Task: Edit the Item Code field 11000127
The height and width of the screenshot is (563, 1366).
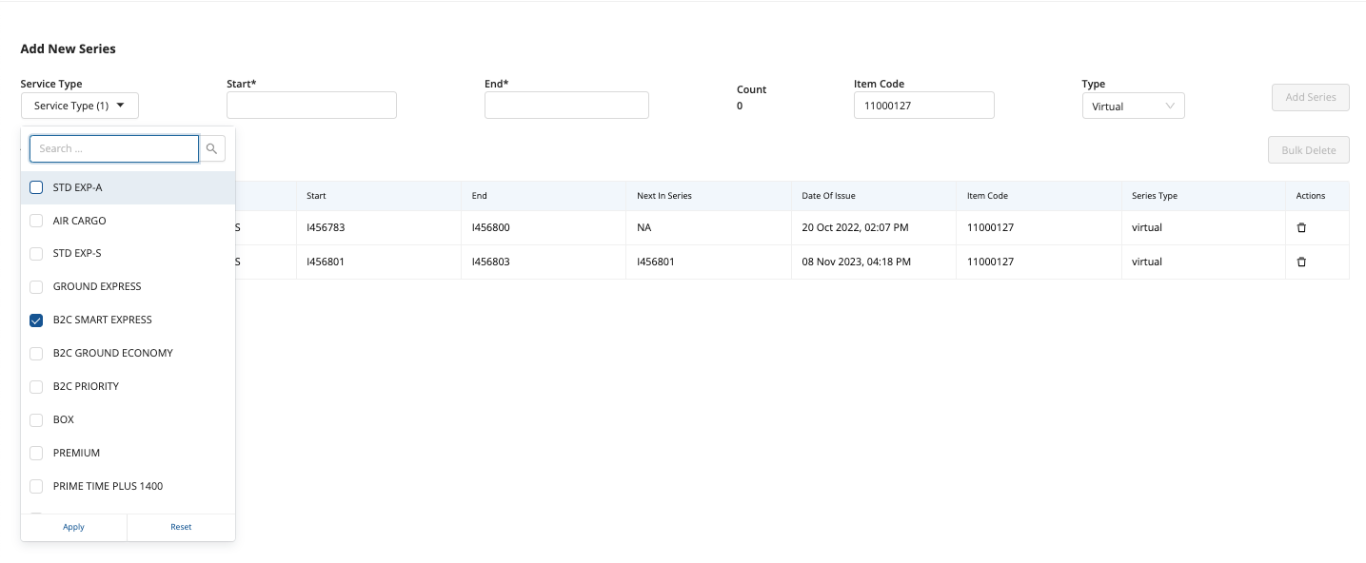Action: click(923, 106)
